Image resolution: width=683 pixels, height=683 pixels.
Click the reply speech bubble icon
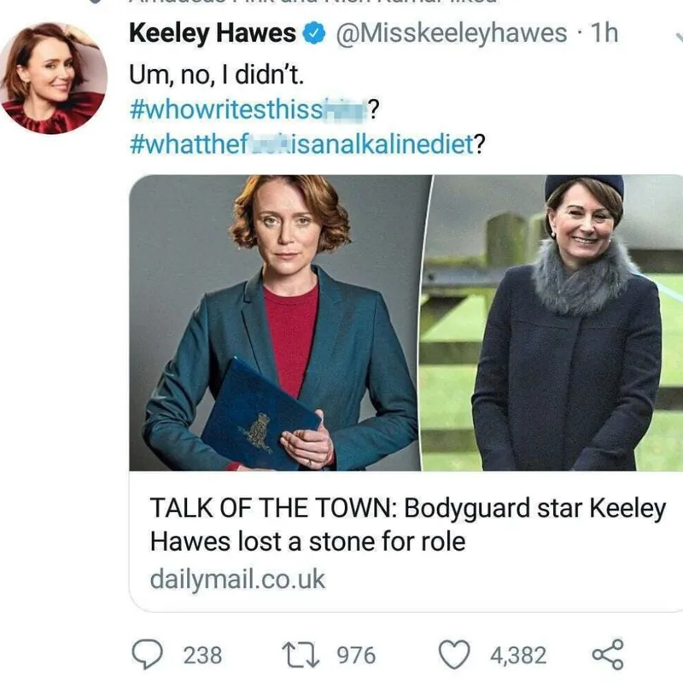coord(153,654)
